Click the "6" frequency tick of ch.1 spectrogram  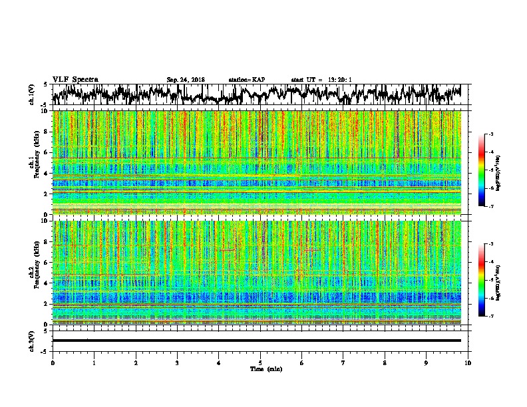coord(46,152)
